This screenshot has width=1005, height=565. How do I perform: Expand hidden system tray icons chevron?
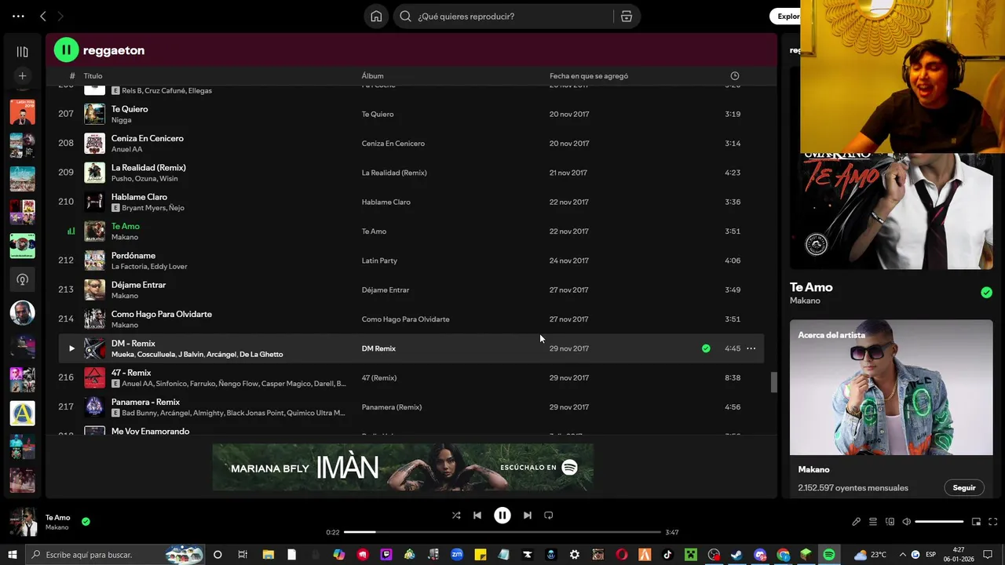tap(902, 555)
